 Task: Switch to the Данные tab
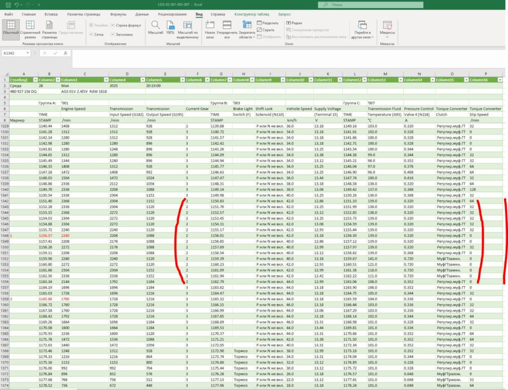coord(142,14)
